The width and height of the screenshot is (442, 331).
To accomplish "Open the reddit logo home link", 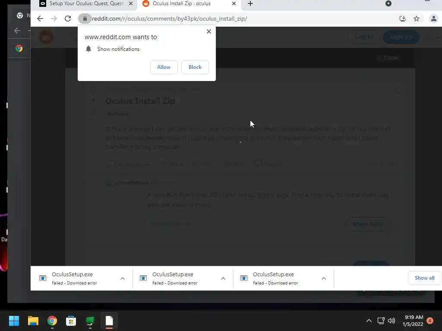I will [x=46, y=37].
